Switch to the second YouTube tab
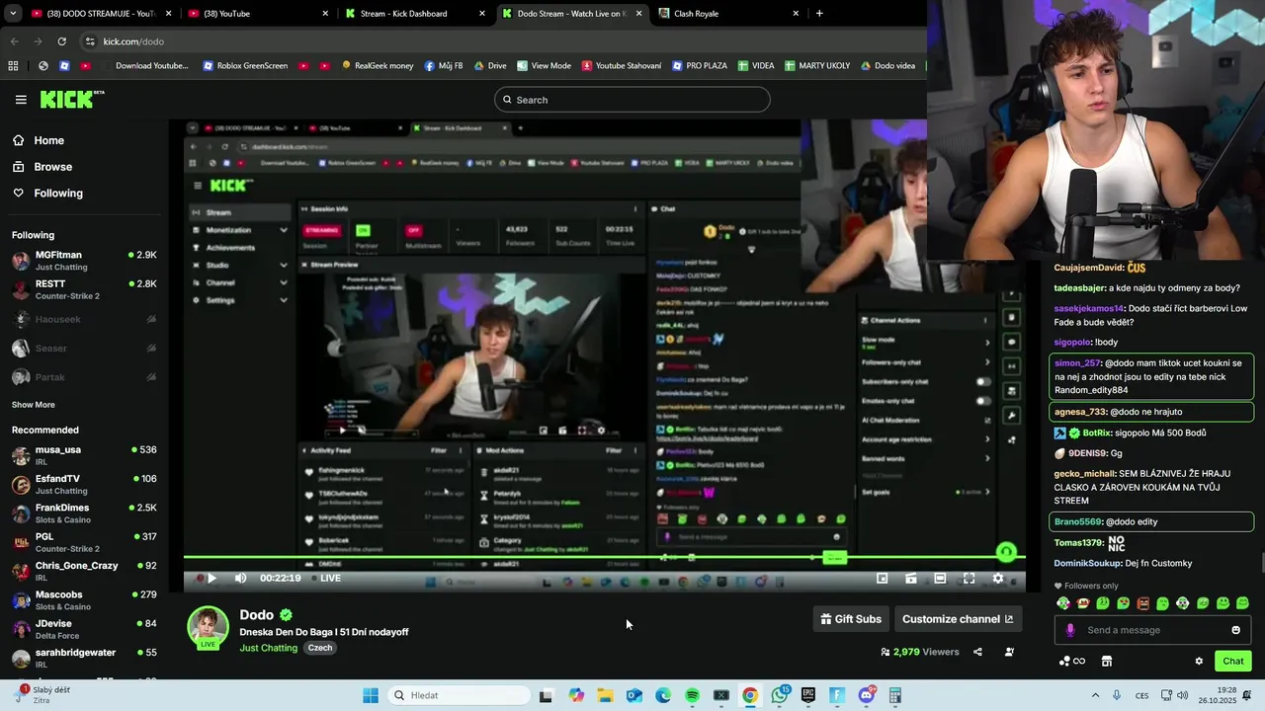This screenshot has width=1265, height=711. click(258, 14)
